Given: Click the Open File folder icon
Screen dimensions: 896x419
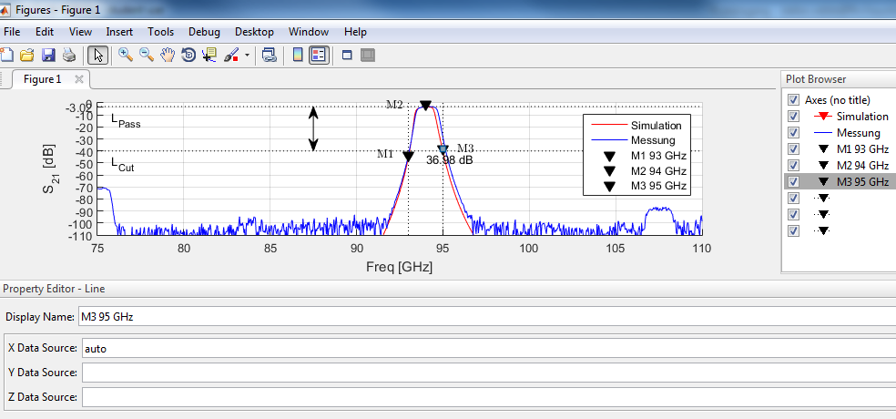Looking at the screenshot, I should tap(27, 55).
